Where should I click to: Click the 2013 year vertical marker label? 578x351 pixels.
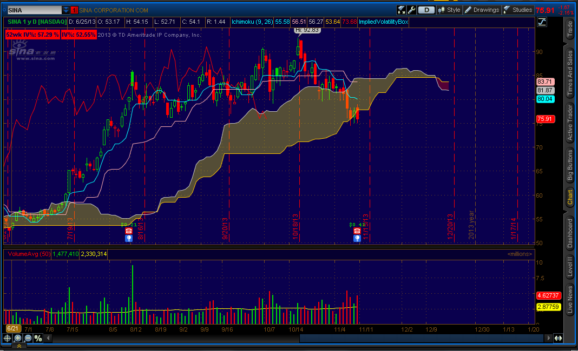[471, 225]
